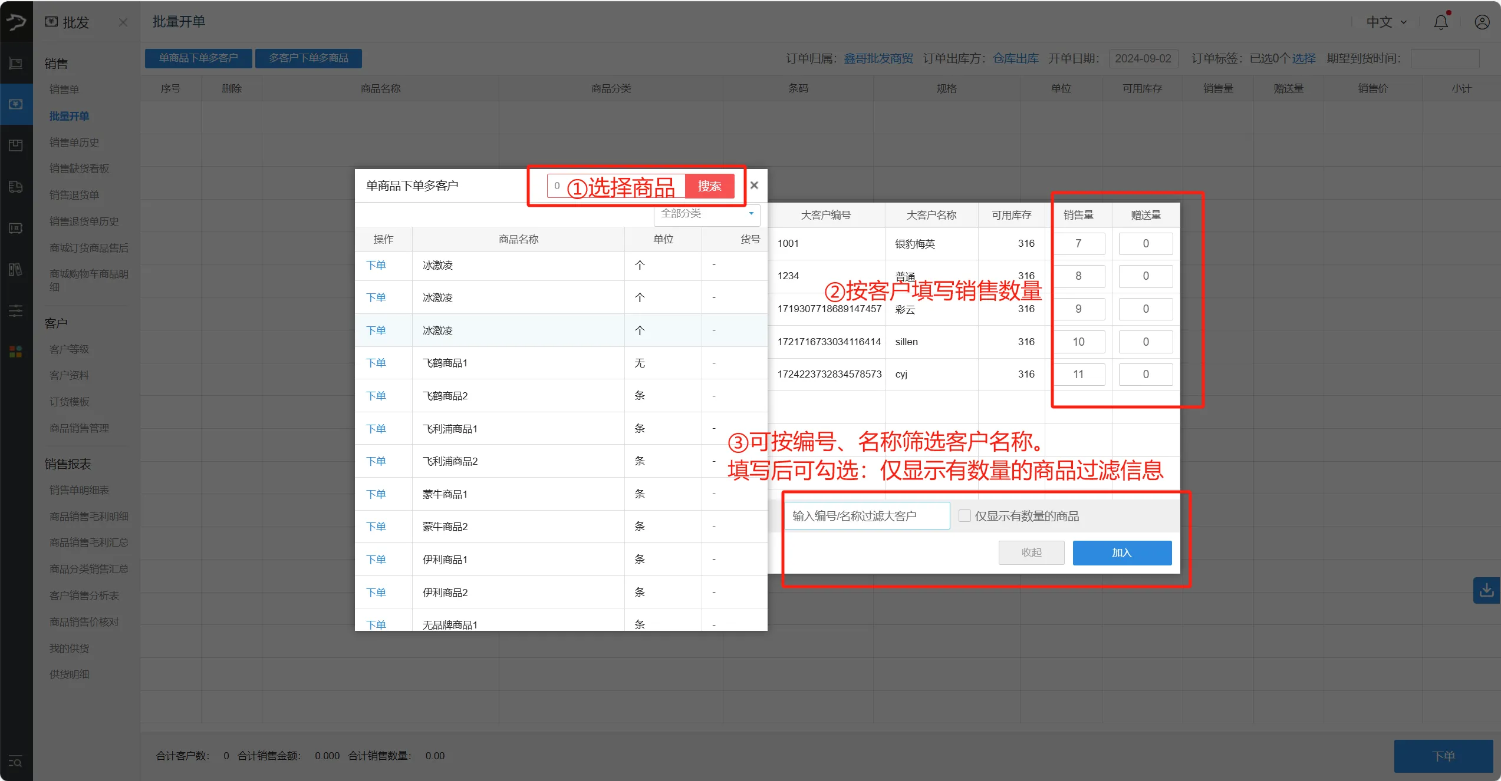Click the cash box icon in sidebar
Viewport: 1501px width, 781px height.
pyautogui.click(x=15, y=228)
